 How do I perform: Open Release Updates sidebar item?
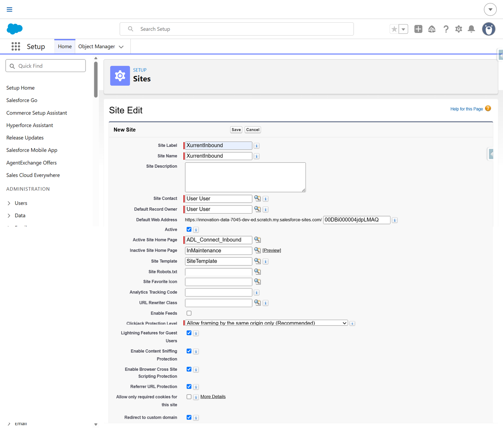25,138
